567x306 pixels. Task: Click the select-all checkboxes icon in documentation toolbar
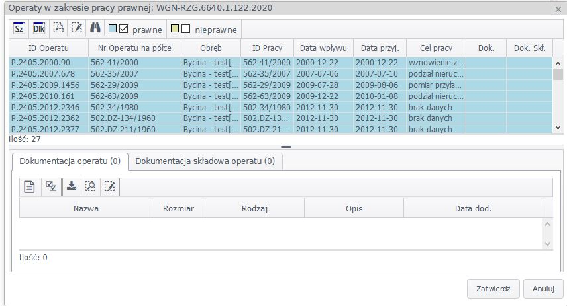[50, 187]
